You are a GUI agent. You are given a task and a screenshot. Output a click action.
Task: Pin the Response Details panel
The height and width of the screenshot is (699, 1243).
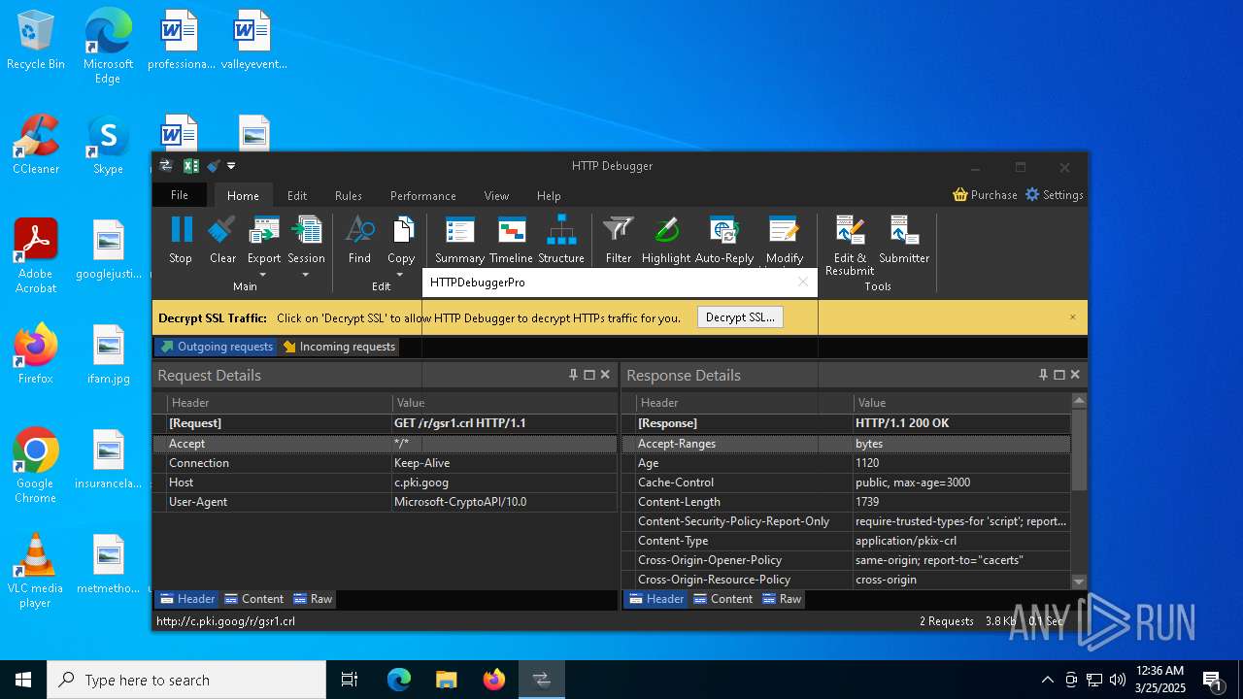(1043, 375)
